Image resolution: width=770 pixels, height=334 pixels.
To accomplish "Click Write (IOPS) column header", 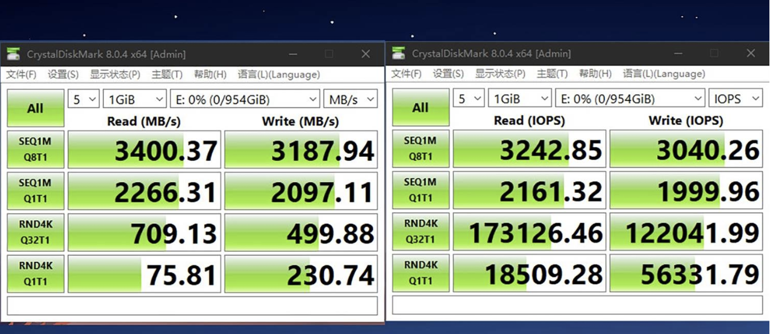I will click(x=686, y=121).
